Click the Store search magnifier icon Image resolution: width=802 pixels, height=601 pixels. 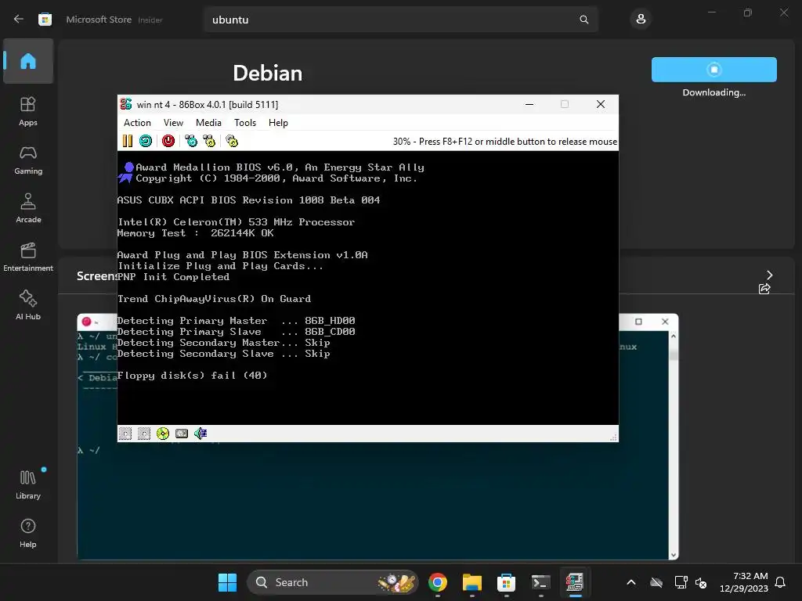(x=584, y=20)
